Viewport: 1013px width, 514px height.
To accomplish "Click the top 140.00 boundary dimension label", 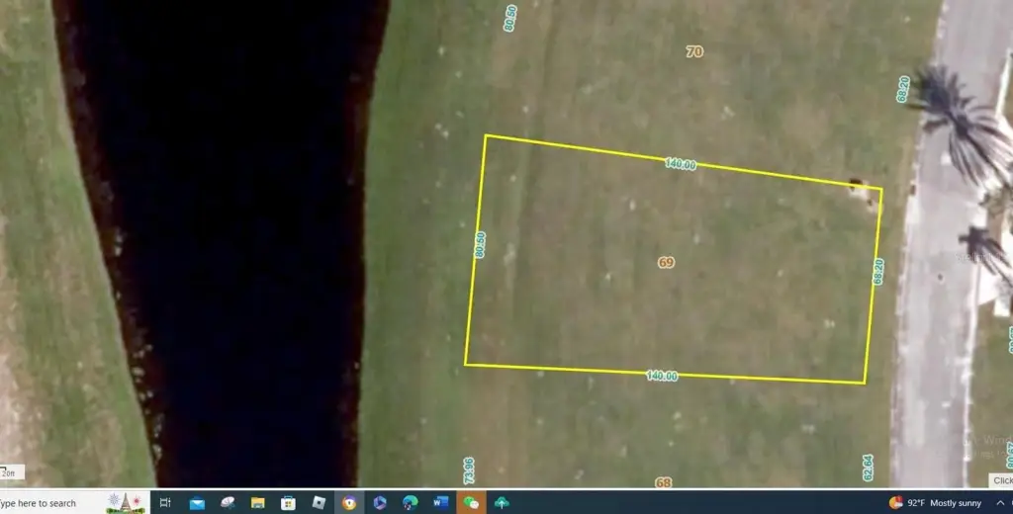I will (x=680, y=164).
